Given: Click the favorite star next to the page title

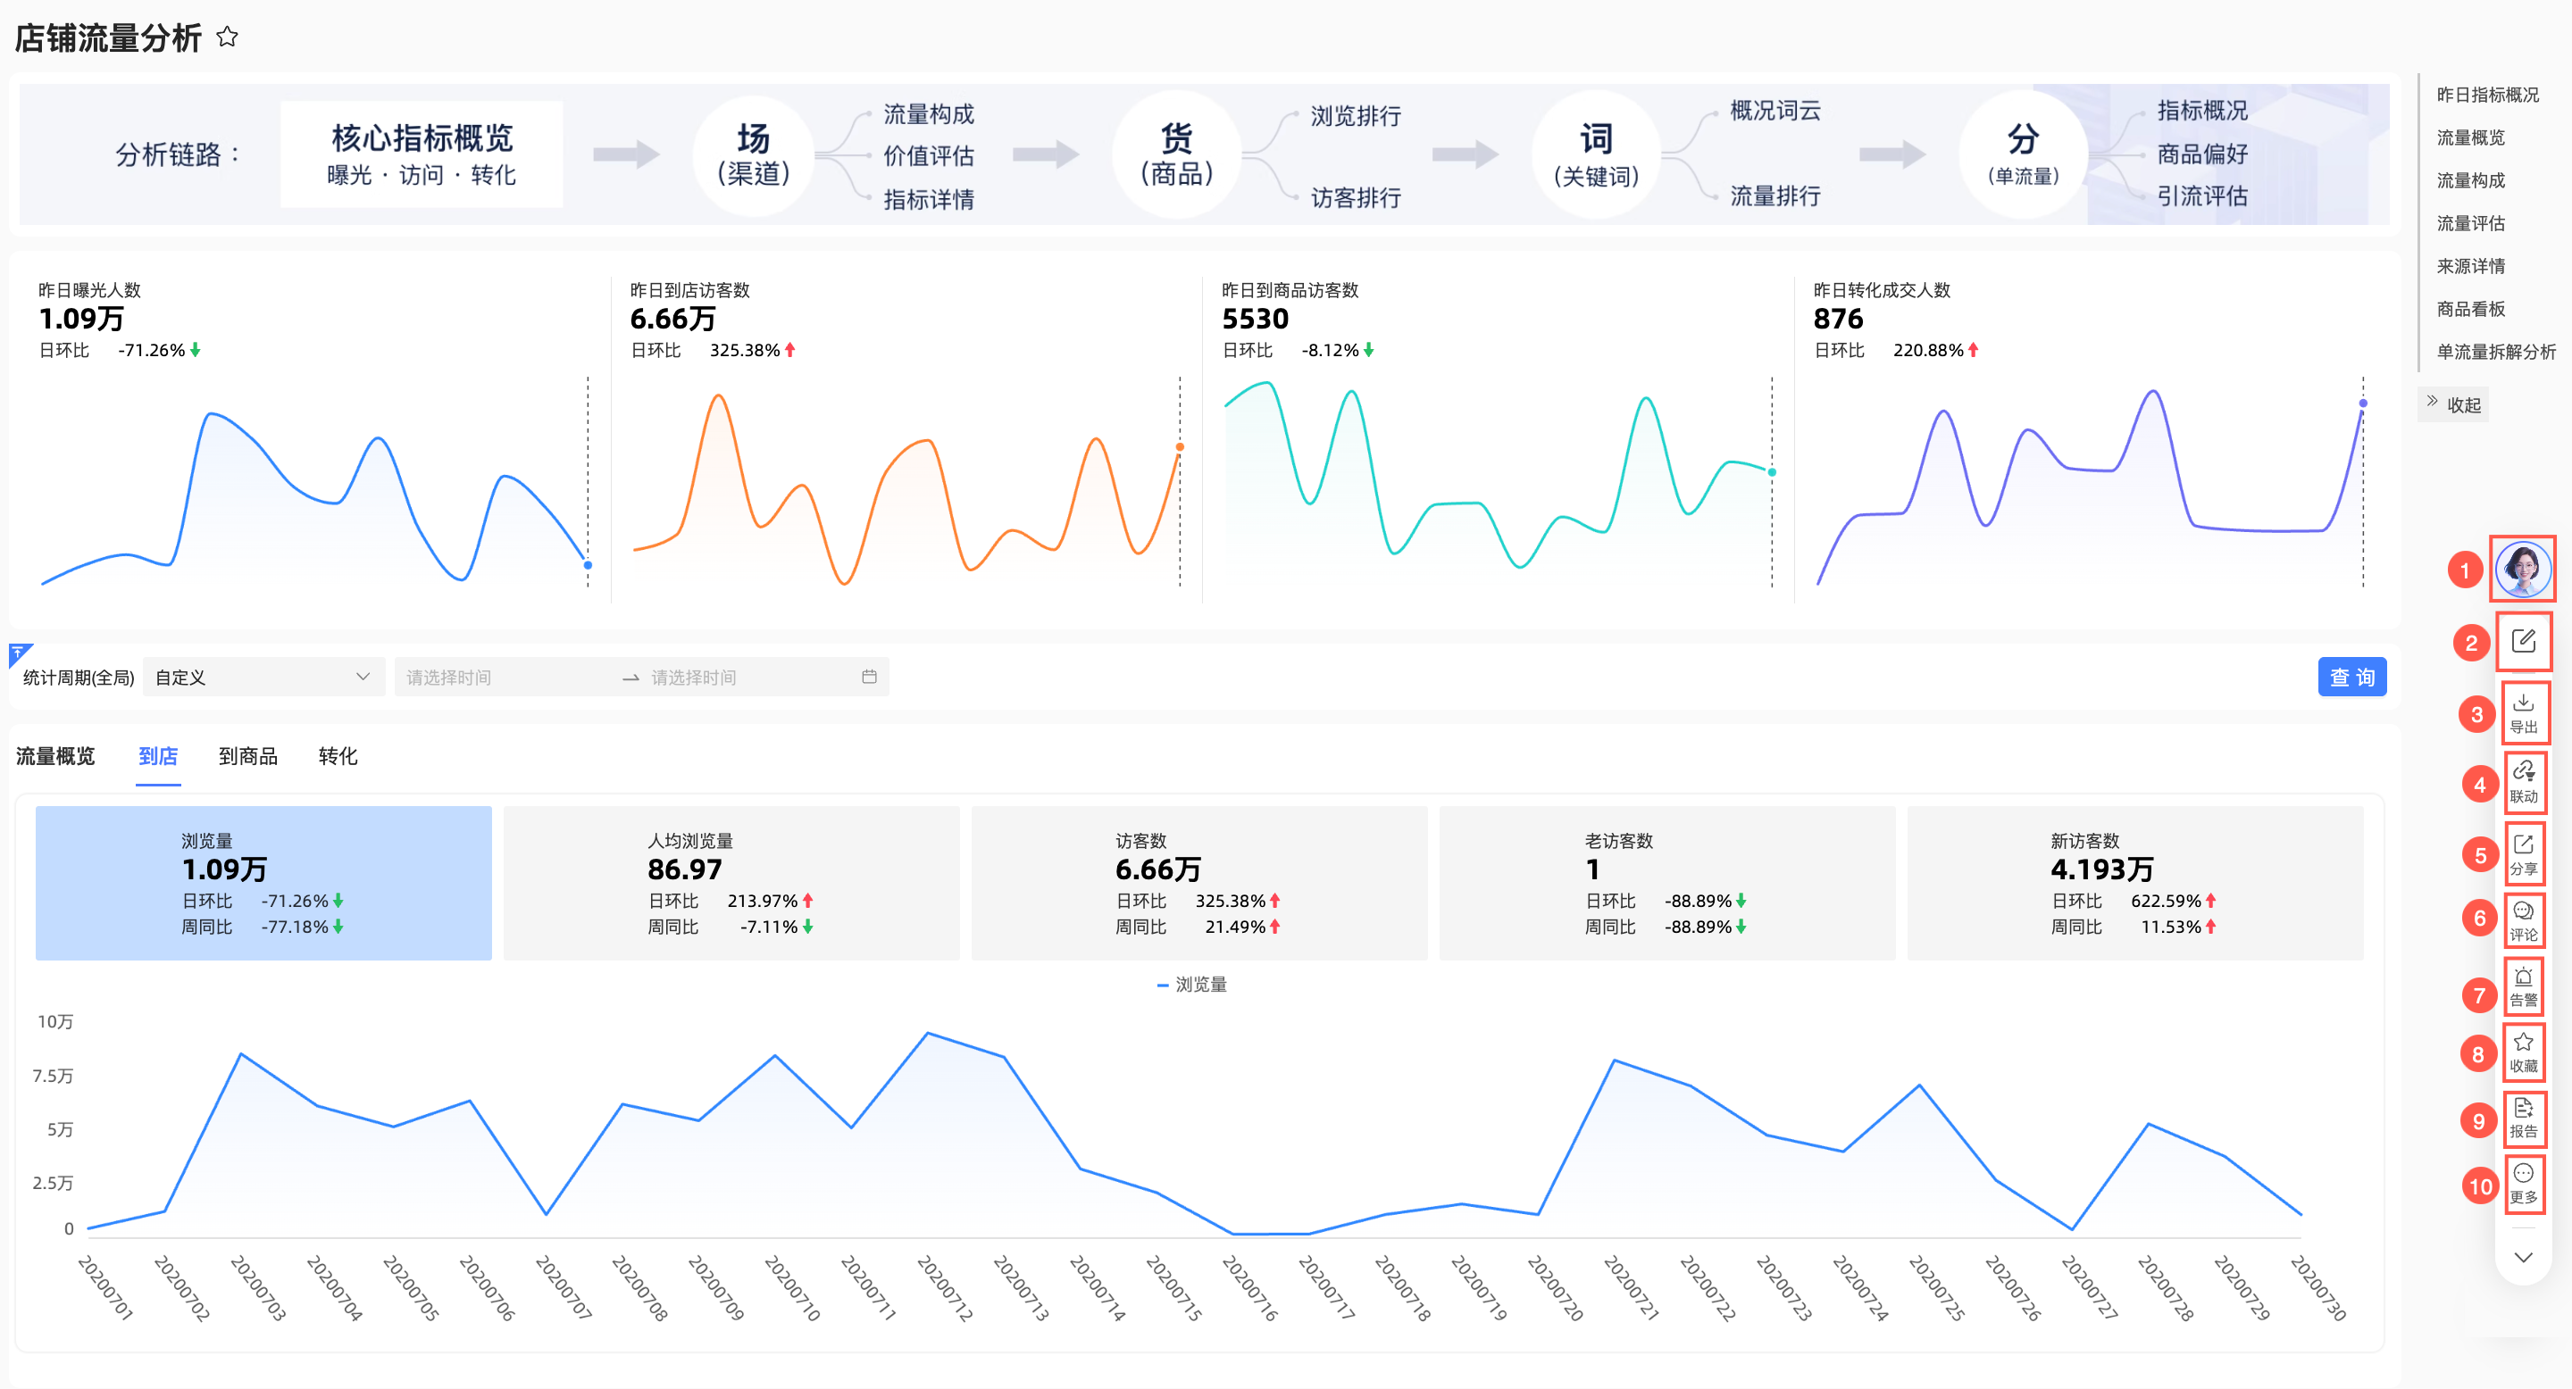Looking at the screenshot, I should (x=228, y=37).
